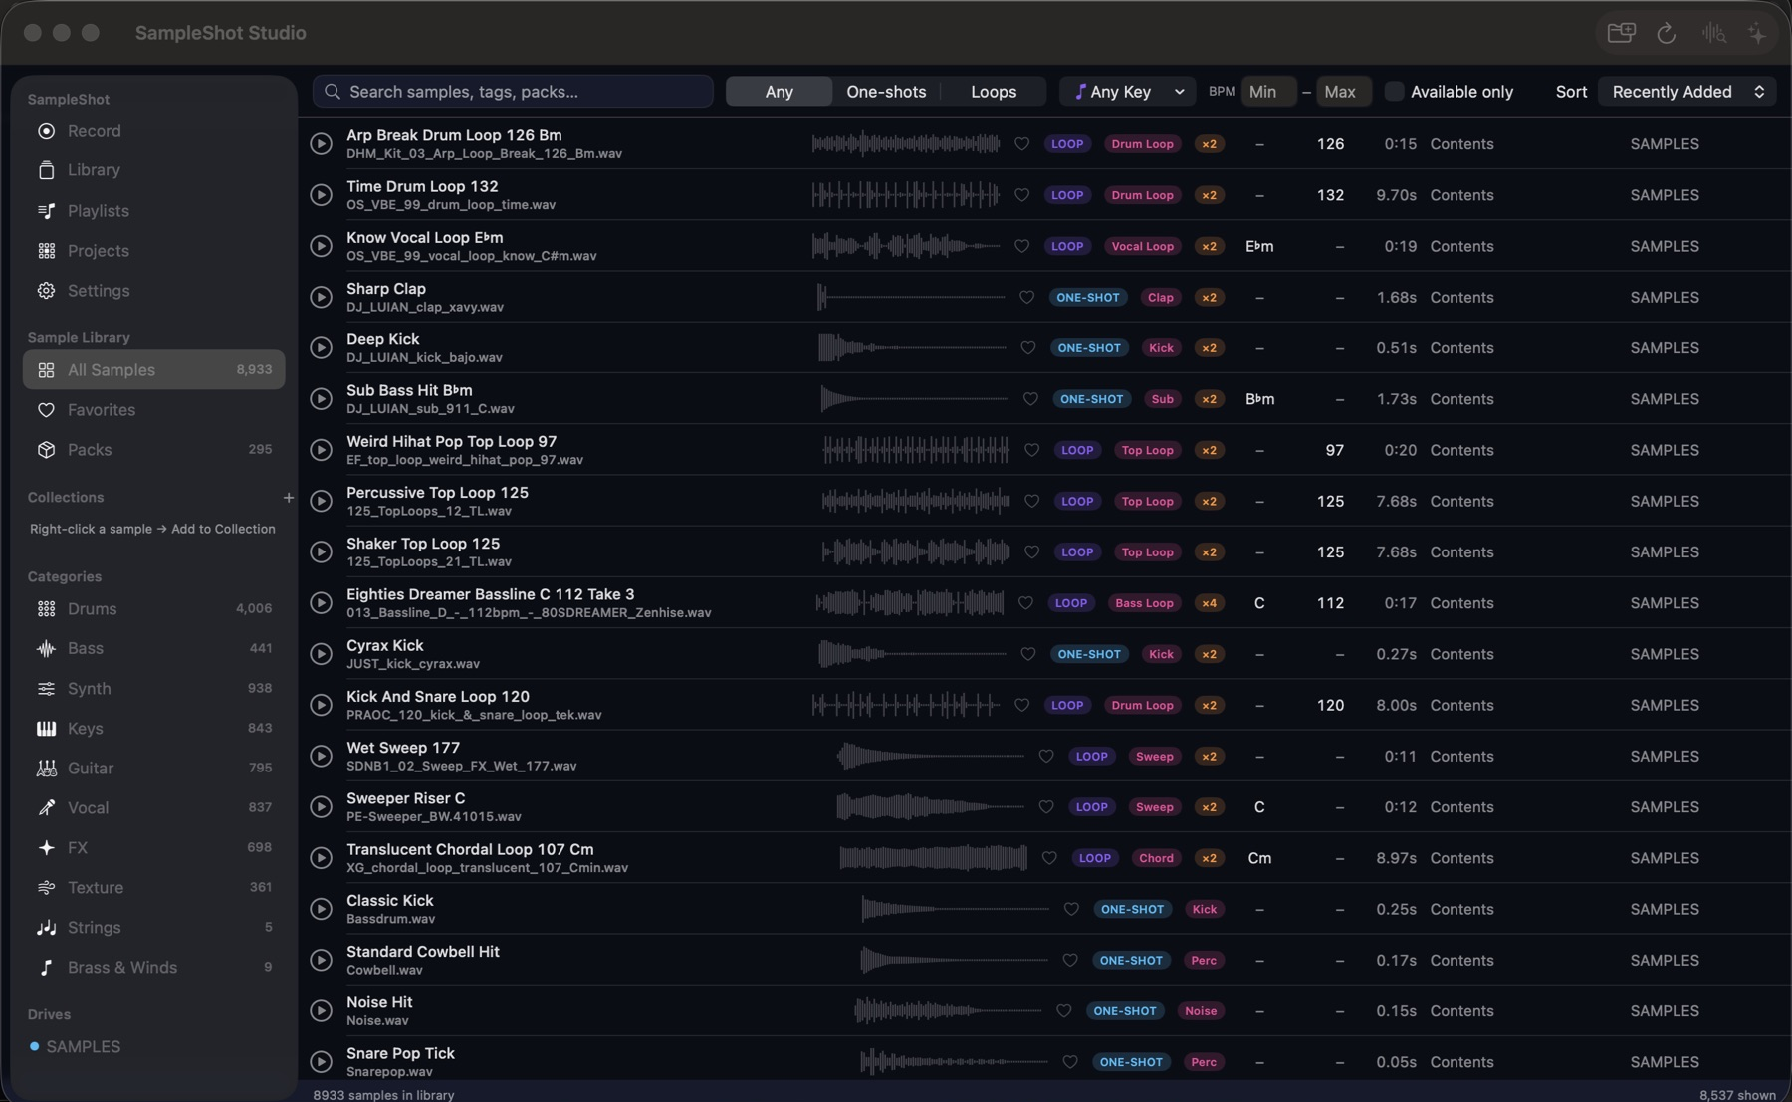Click the search samples field
1792x1102 pixels.
point(513,92)
